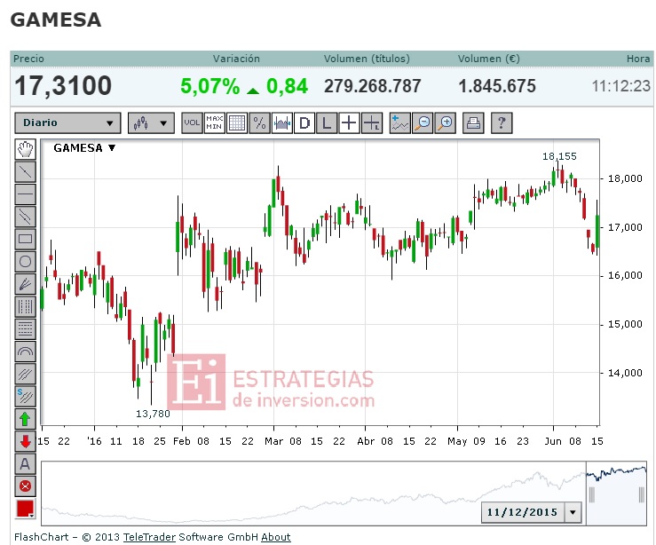Move the left range handle in overview
This screenshot has height=545, width=656.
coord(591,494)
